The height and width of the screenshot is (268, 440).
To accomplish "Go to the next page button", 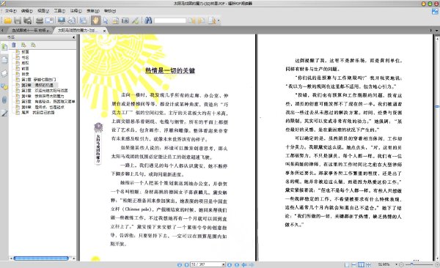I will [230, 264].
